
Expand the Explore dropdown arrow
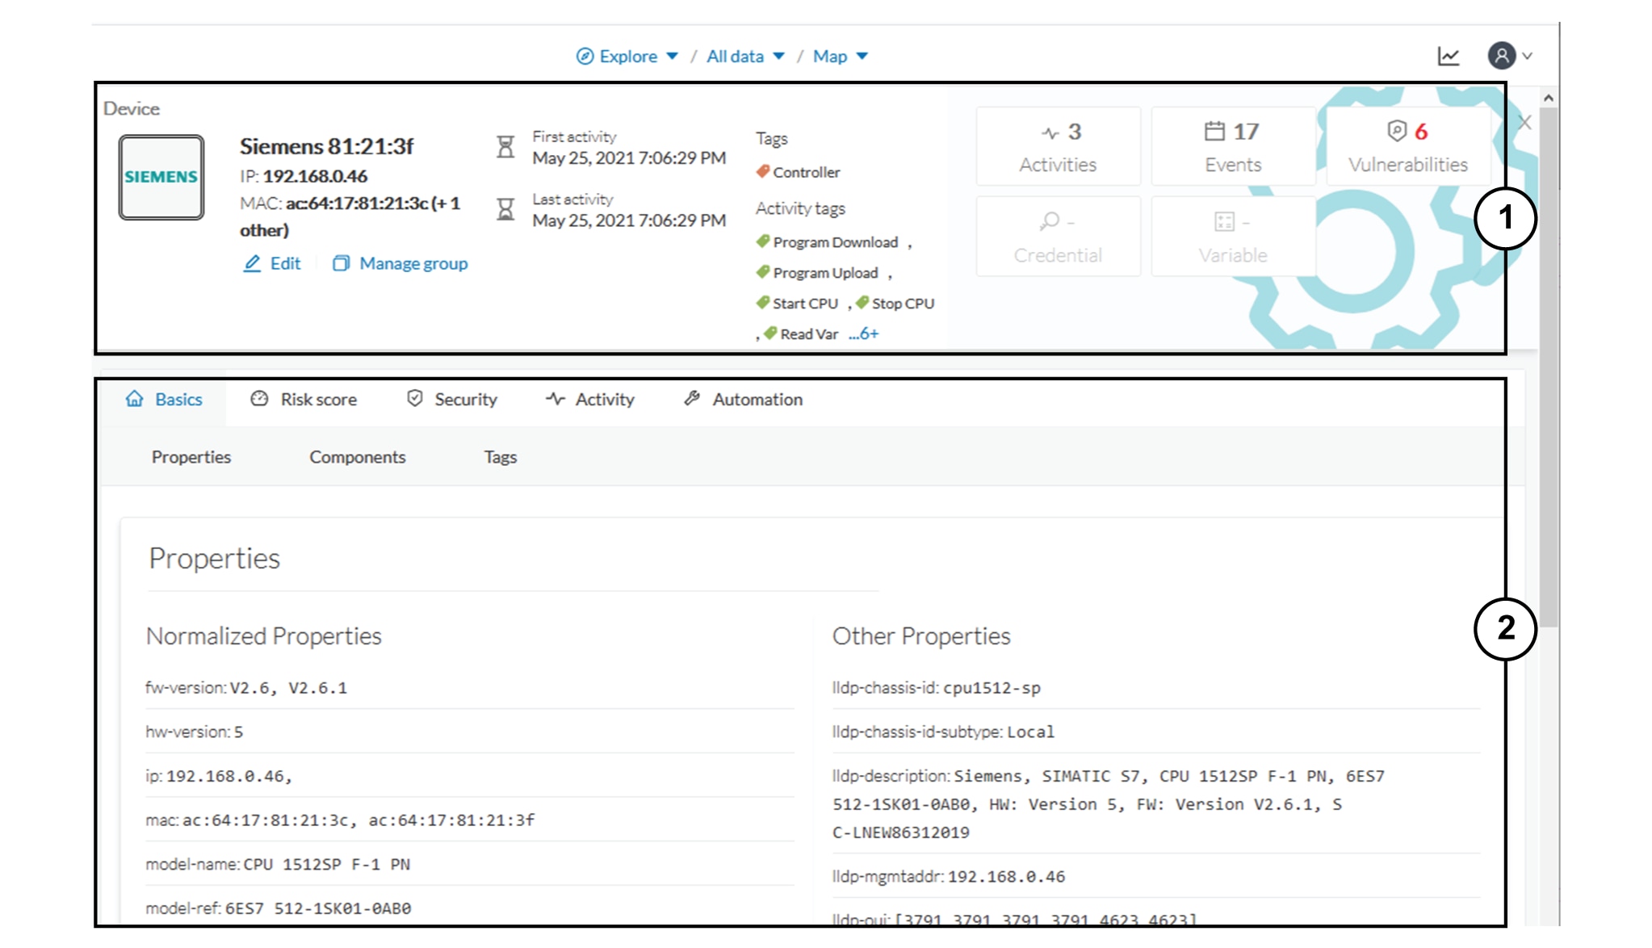click(x=672, y=57)
